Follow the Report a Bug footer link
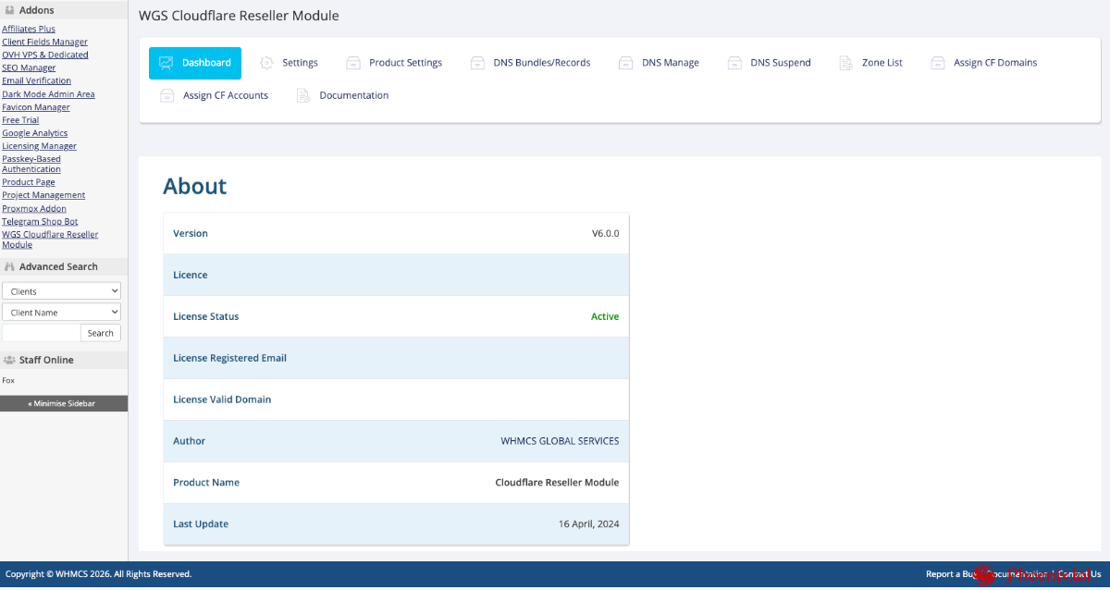1110x590 pixels. [951, 574]
